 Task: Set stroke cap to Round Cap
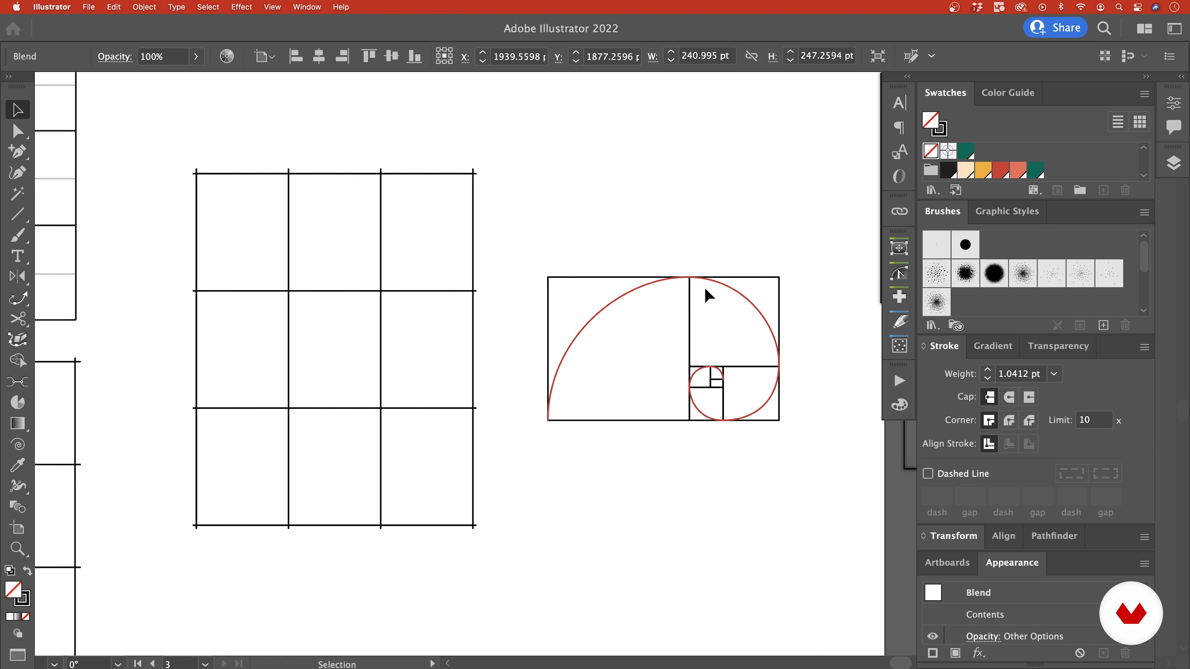click(x=1009, y=397)
